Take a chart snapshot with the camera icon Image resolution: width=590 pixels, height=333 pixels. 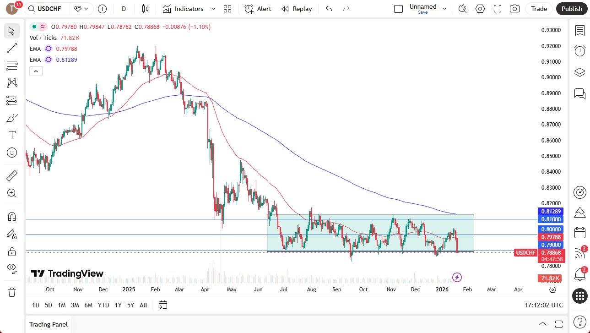(514, 9)
